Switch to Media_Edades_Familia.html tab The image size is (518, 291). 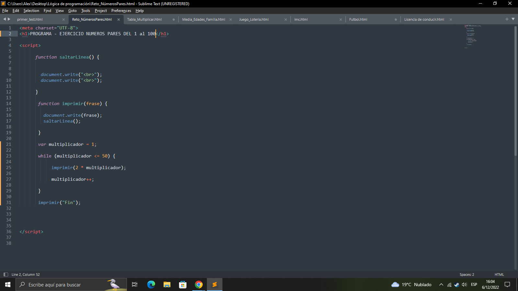pyautogui.click(x=204, y=19)
